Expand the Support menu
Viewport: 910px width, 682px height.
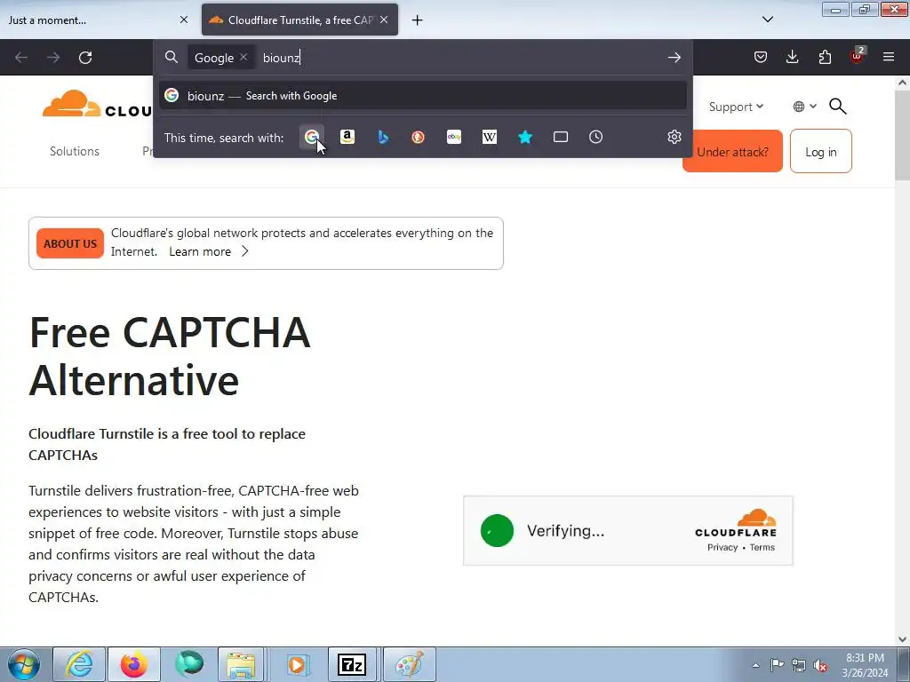click(x=736, y=107)
